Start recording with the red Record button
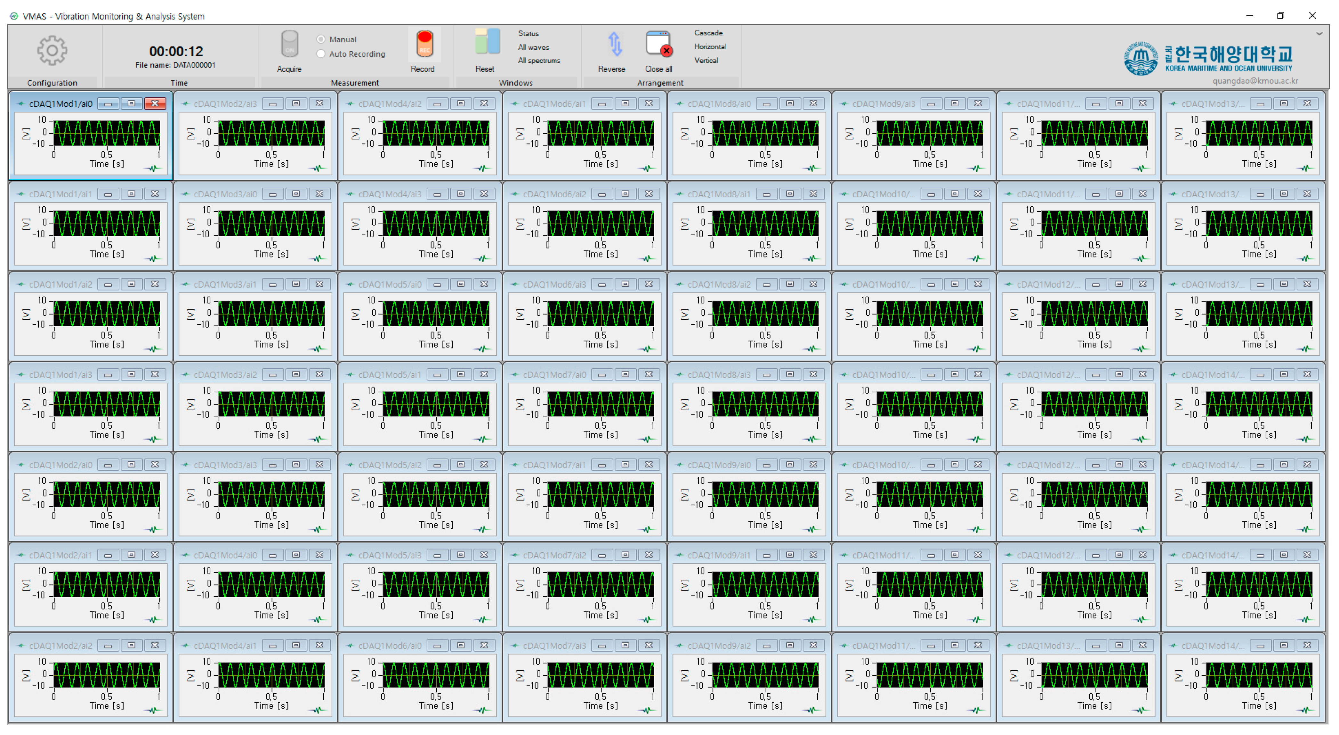The height and width of the screenshot is (735, 1339). point(424,44)
